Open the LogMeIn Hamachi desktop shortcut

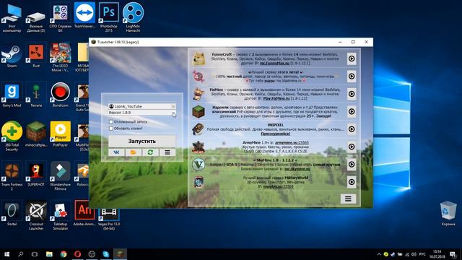tap(133, 17)
